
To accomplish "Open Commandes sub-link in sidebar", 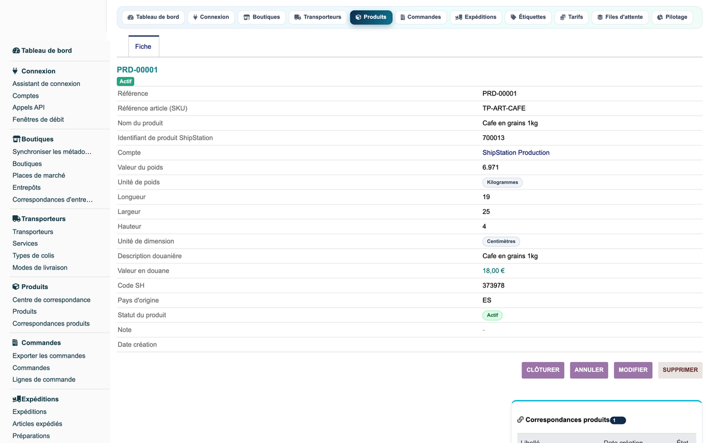I will [x=31, y=368].
